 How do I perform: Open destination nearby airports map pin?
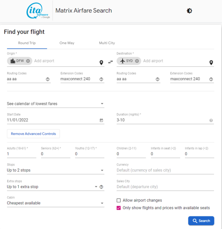pos(211,62)
